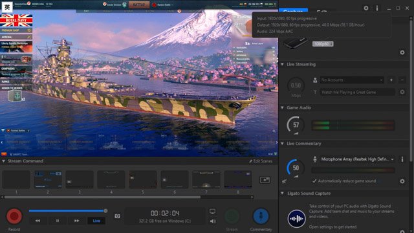Switch to the Edit tab
This screenshot has height=233, width=414.
321,12
